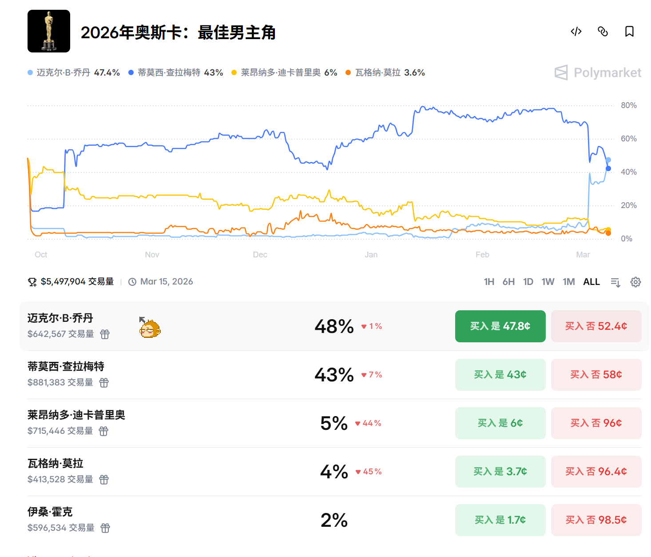Click the chart sort/filter icon
The image size is (651, 557).
(x=615, y=282)
